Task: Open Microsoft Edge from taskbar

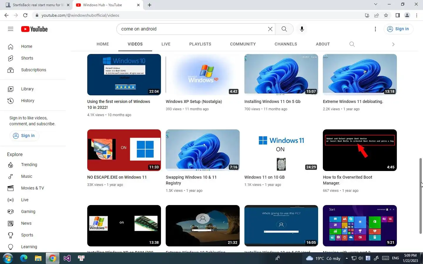Action: [x=24, y=258]
